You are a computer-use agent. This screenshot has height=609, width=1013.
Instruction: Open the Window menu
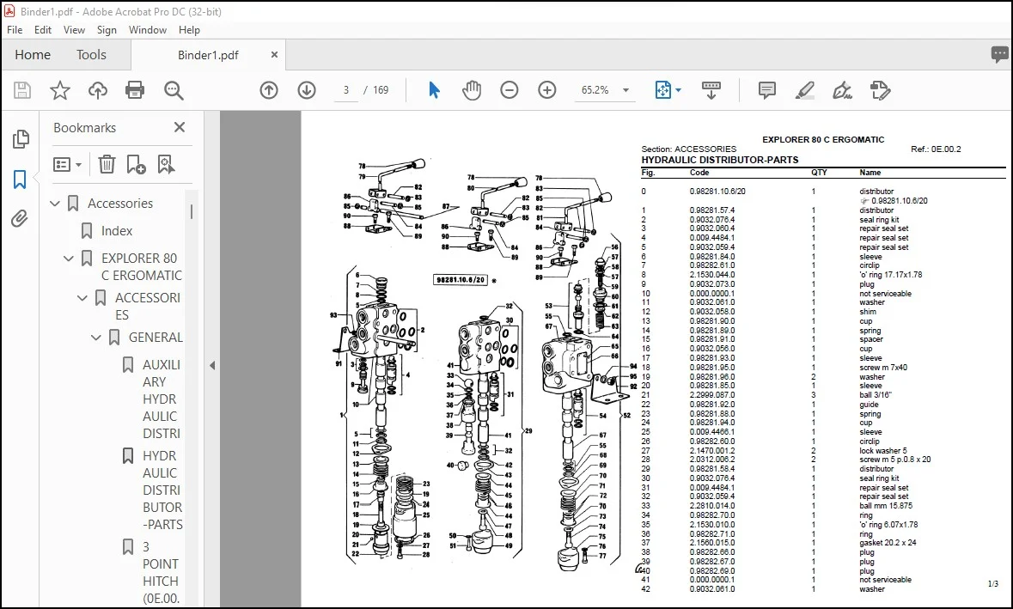[x=147, y=30]
